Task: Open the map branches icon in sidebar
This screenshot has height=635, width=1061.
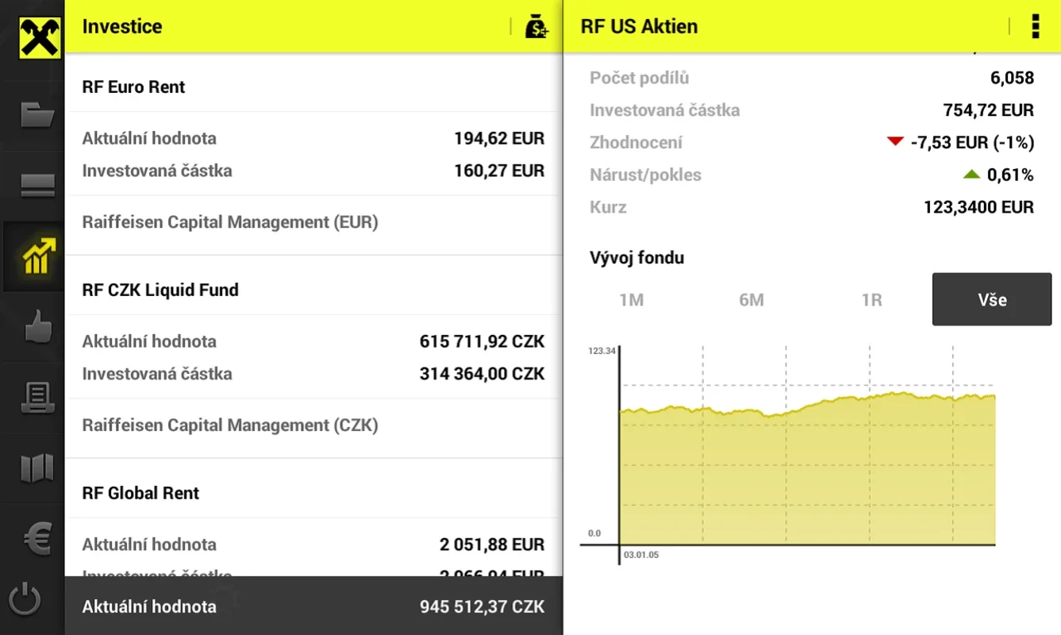Action: pyautogui.click(x=37, y=468)
